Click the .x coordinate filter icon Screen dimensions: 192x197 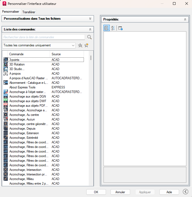pyautogui.click(x=6, y=142)
